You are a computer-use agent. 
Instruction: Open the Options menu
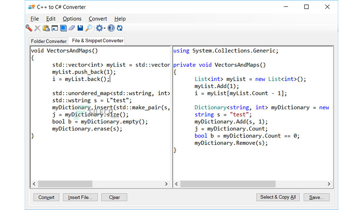(x=72, y=19)
